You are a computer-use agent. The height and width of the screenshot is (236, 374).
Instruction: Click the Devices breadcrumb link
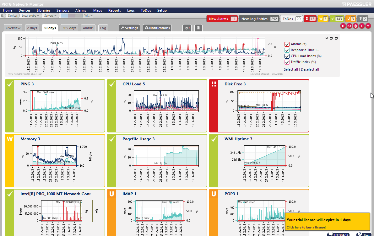pos(13,16)
